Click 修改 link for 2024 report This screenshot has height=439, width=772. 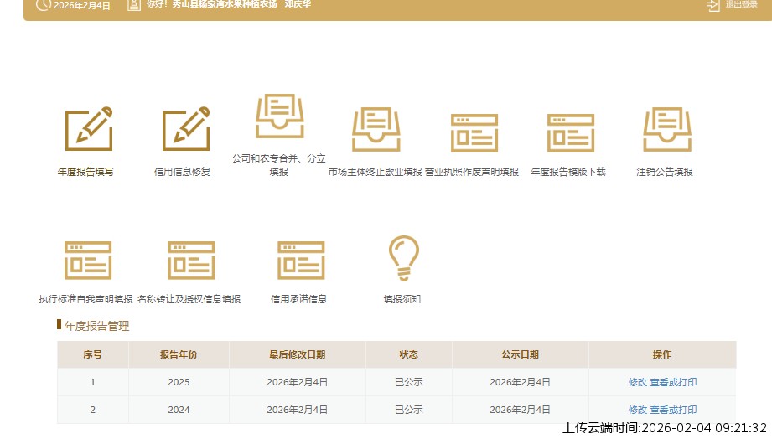638,410
